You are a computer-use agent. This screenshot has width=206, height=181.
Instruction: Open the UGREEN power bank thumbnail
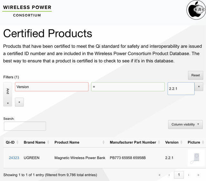point(196,158)
